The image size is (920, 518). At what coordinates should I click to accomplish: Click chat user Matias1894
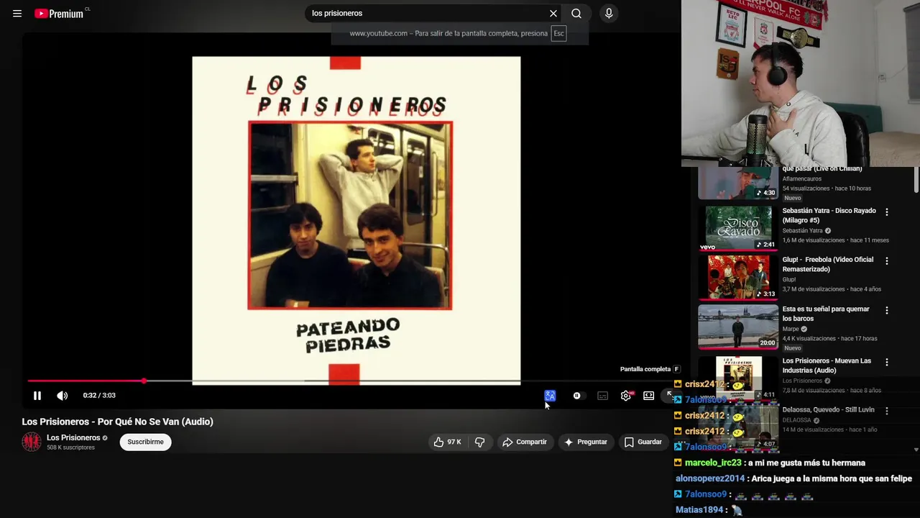699,509
